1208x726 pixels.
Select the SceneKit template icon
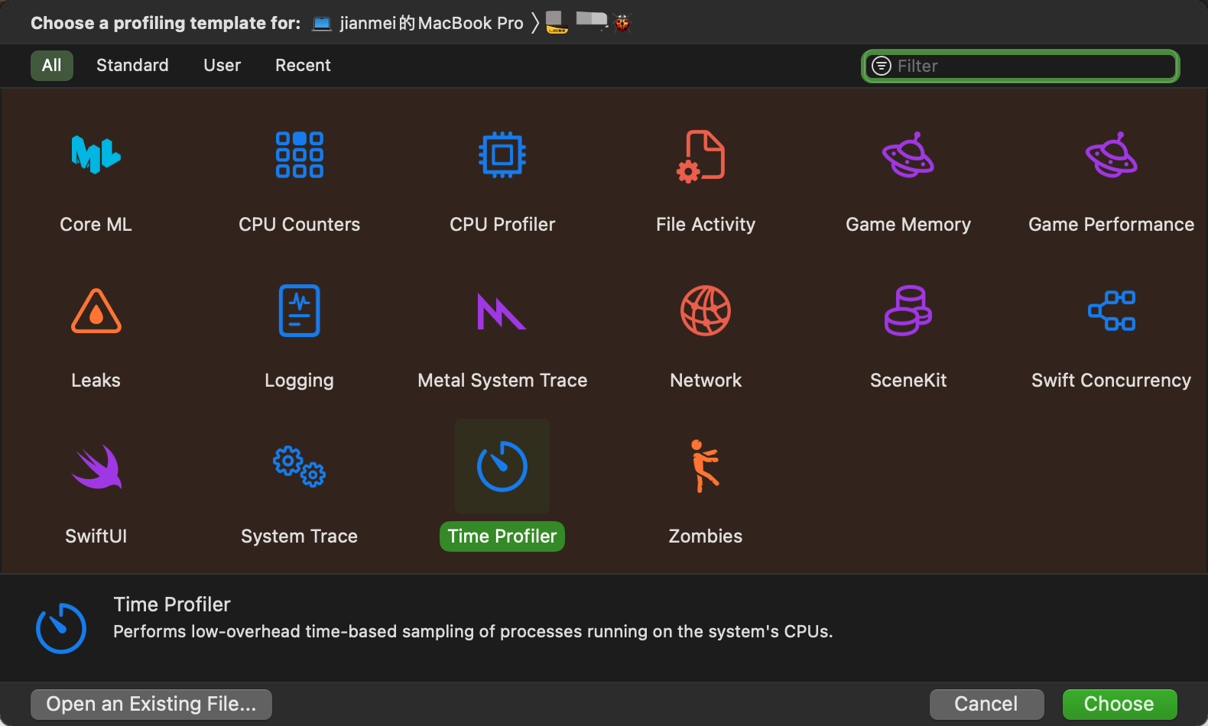tap(908, 311)
